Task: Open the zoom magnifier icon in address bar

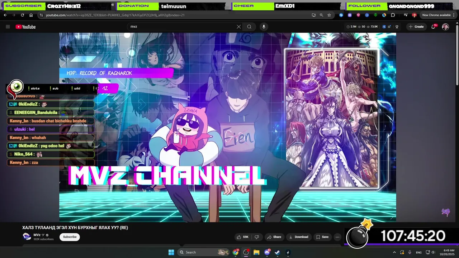Action: click(321, 15)
